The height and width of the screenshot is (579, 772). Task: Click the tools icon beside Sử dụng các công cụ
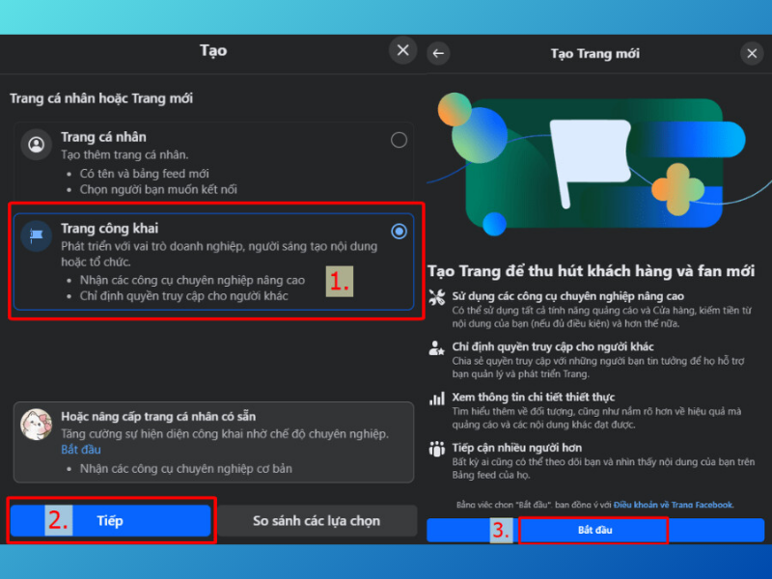pos(437,297)
